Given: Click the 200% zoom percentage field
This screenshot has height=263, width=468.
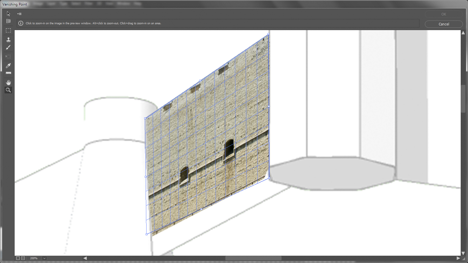Looking at the screenshot, I should pos(34,258).
